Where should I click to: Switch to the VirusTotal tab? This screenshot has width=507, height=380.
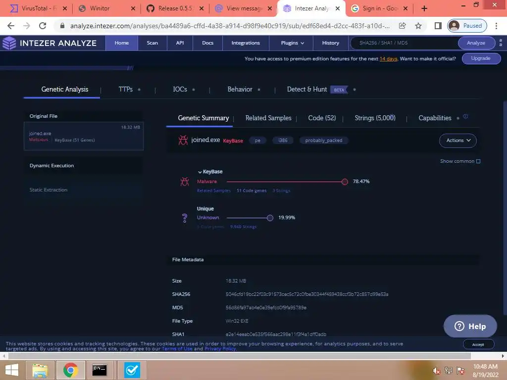pyautogui.click(x=38, y=8)
